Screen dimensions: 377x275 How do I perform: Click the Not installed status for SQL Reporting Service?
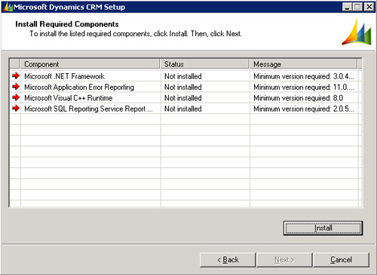tap(183, 108)
